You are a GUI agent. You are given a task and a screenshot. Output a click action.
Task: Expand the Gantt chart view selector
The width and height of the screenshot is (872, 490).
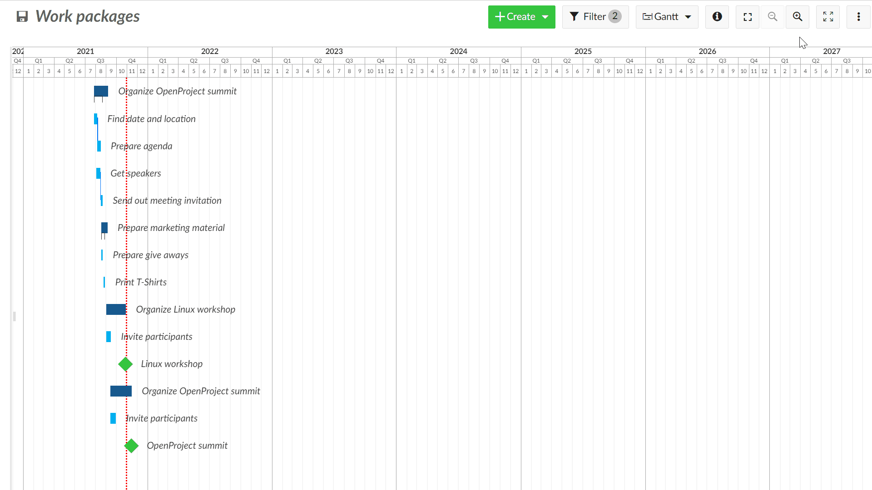click(688, 16)
